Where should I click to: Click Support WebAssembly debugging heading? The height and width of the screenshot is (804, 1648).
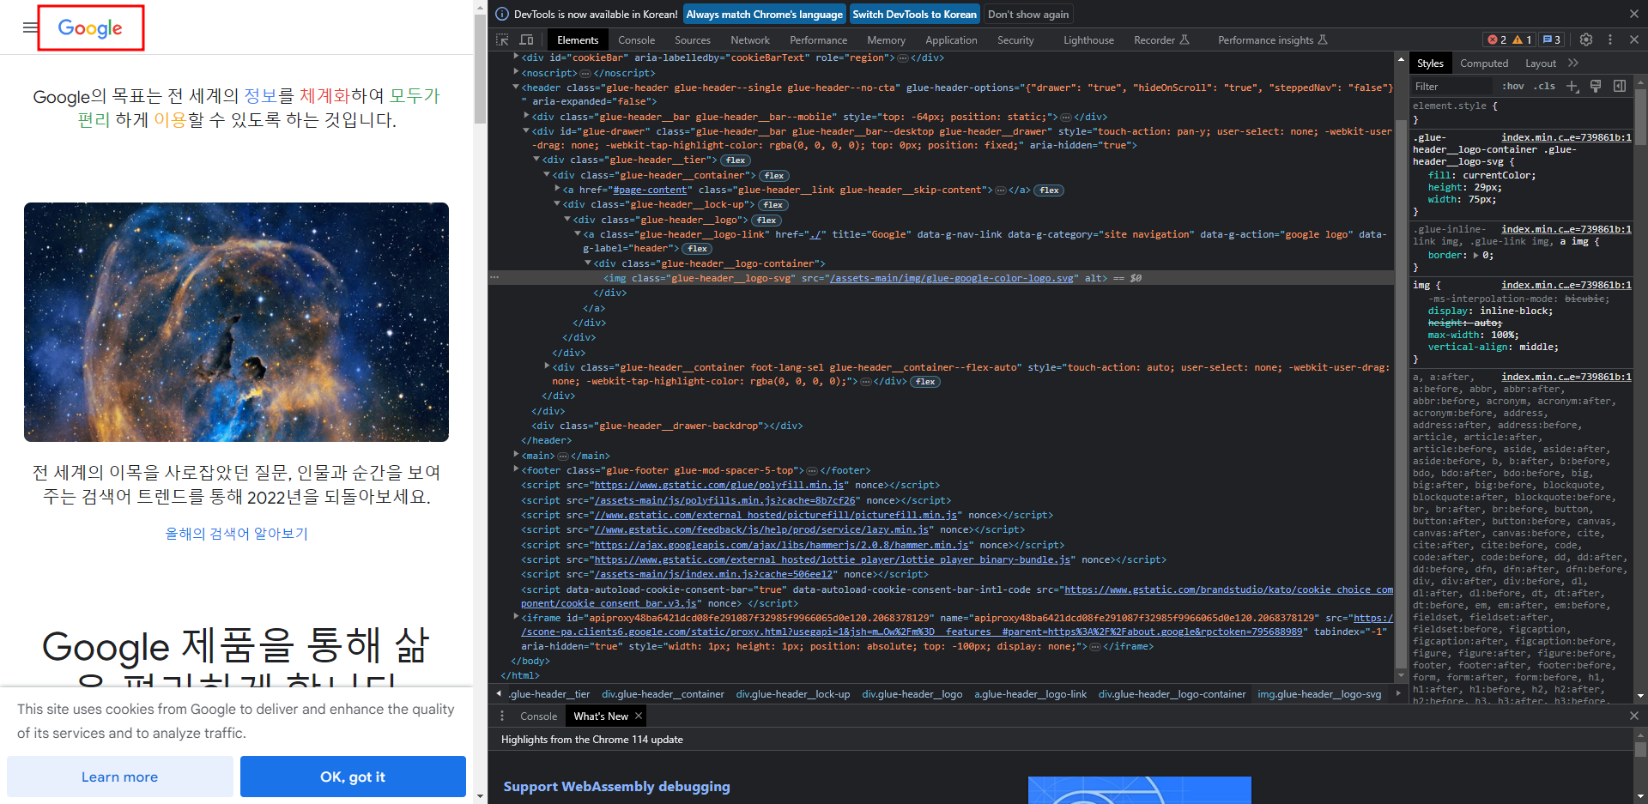[616, 786]
